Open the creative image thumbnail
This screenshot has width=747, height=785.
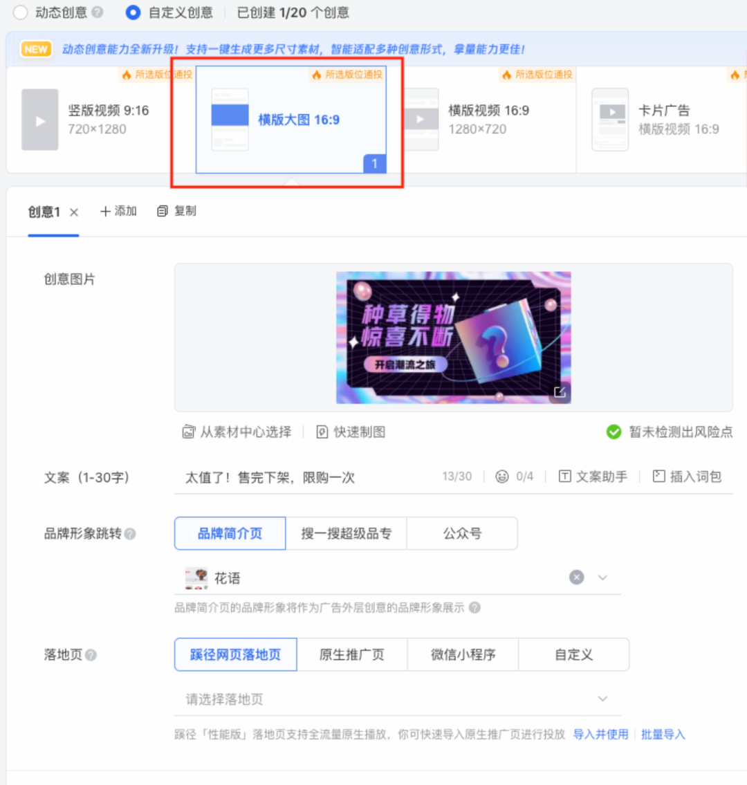tap(453, 338)
